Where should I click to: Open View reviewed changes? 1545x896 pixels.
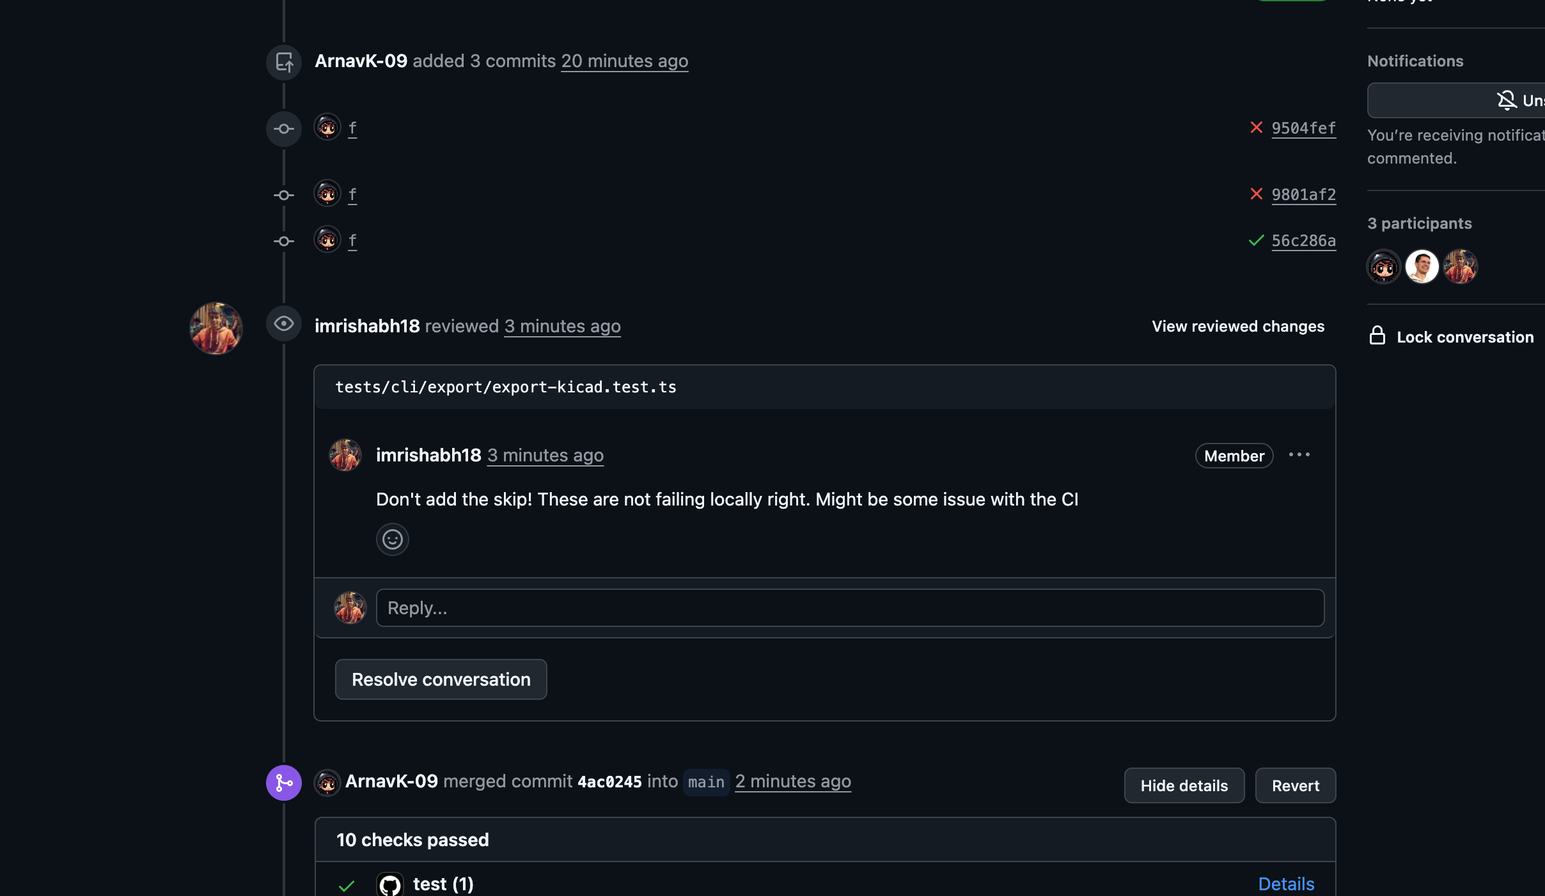point(1237,326)
